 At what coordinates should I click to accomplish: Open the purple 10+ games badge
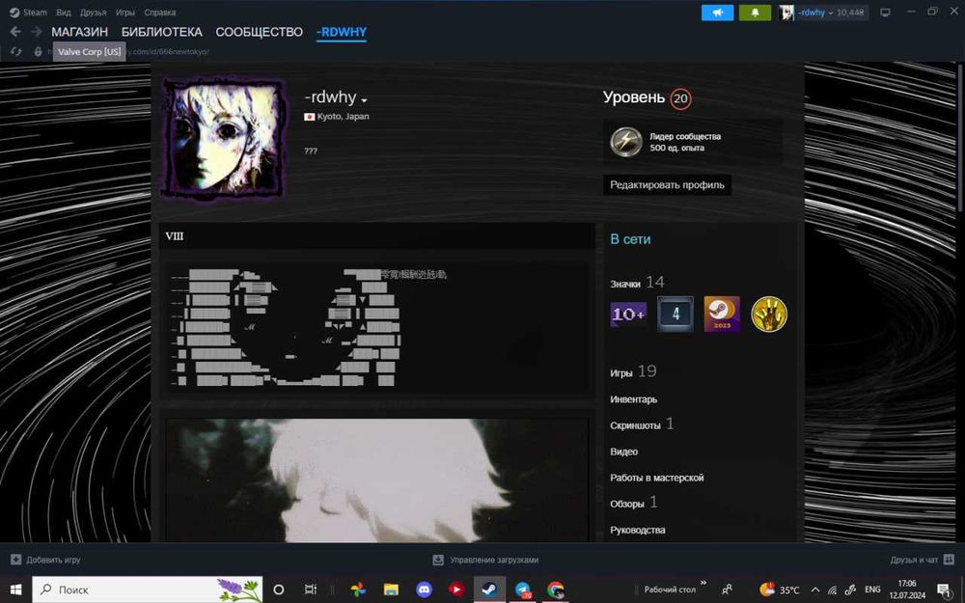pyautogui.click(x=628, y=315)
